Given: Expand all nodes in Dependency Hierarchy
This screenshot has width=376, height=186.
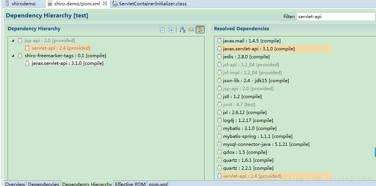Looking at the screenshot, I should [171, 30].
